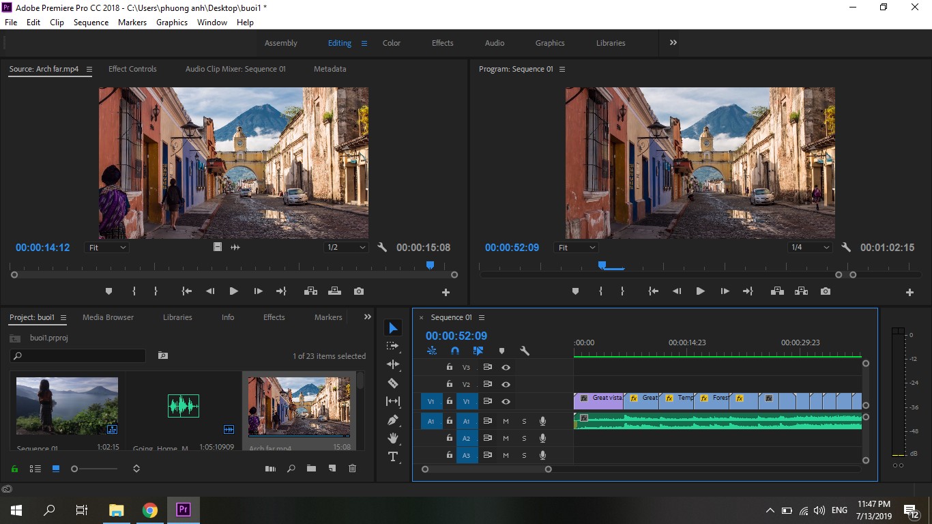Click the Source monitor blue playhead
The width and height of the screenshot is (932, 524).
(x=430, y=265)
